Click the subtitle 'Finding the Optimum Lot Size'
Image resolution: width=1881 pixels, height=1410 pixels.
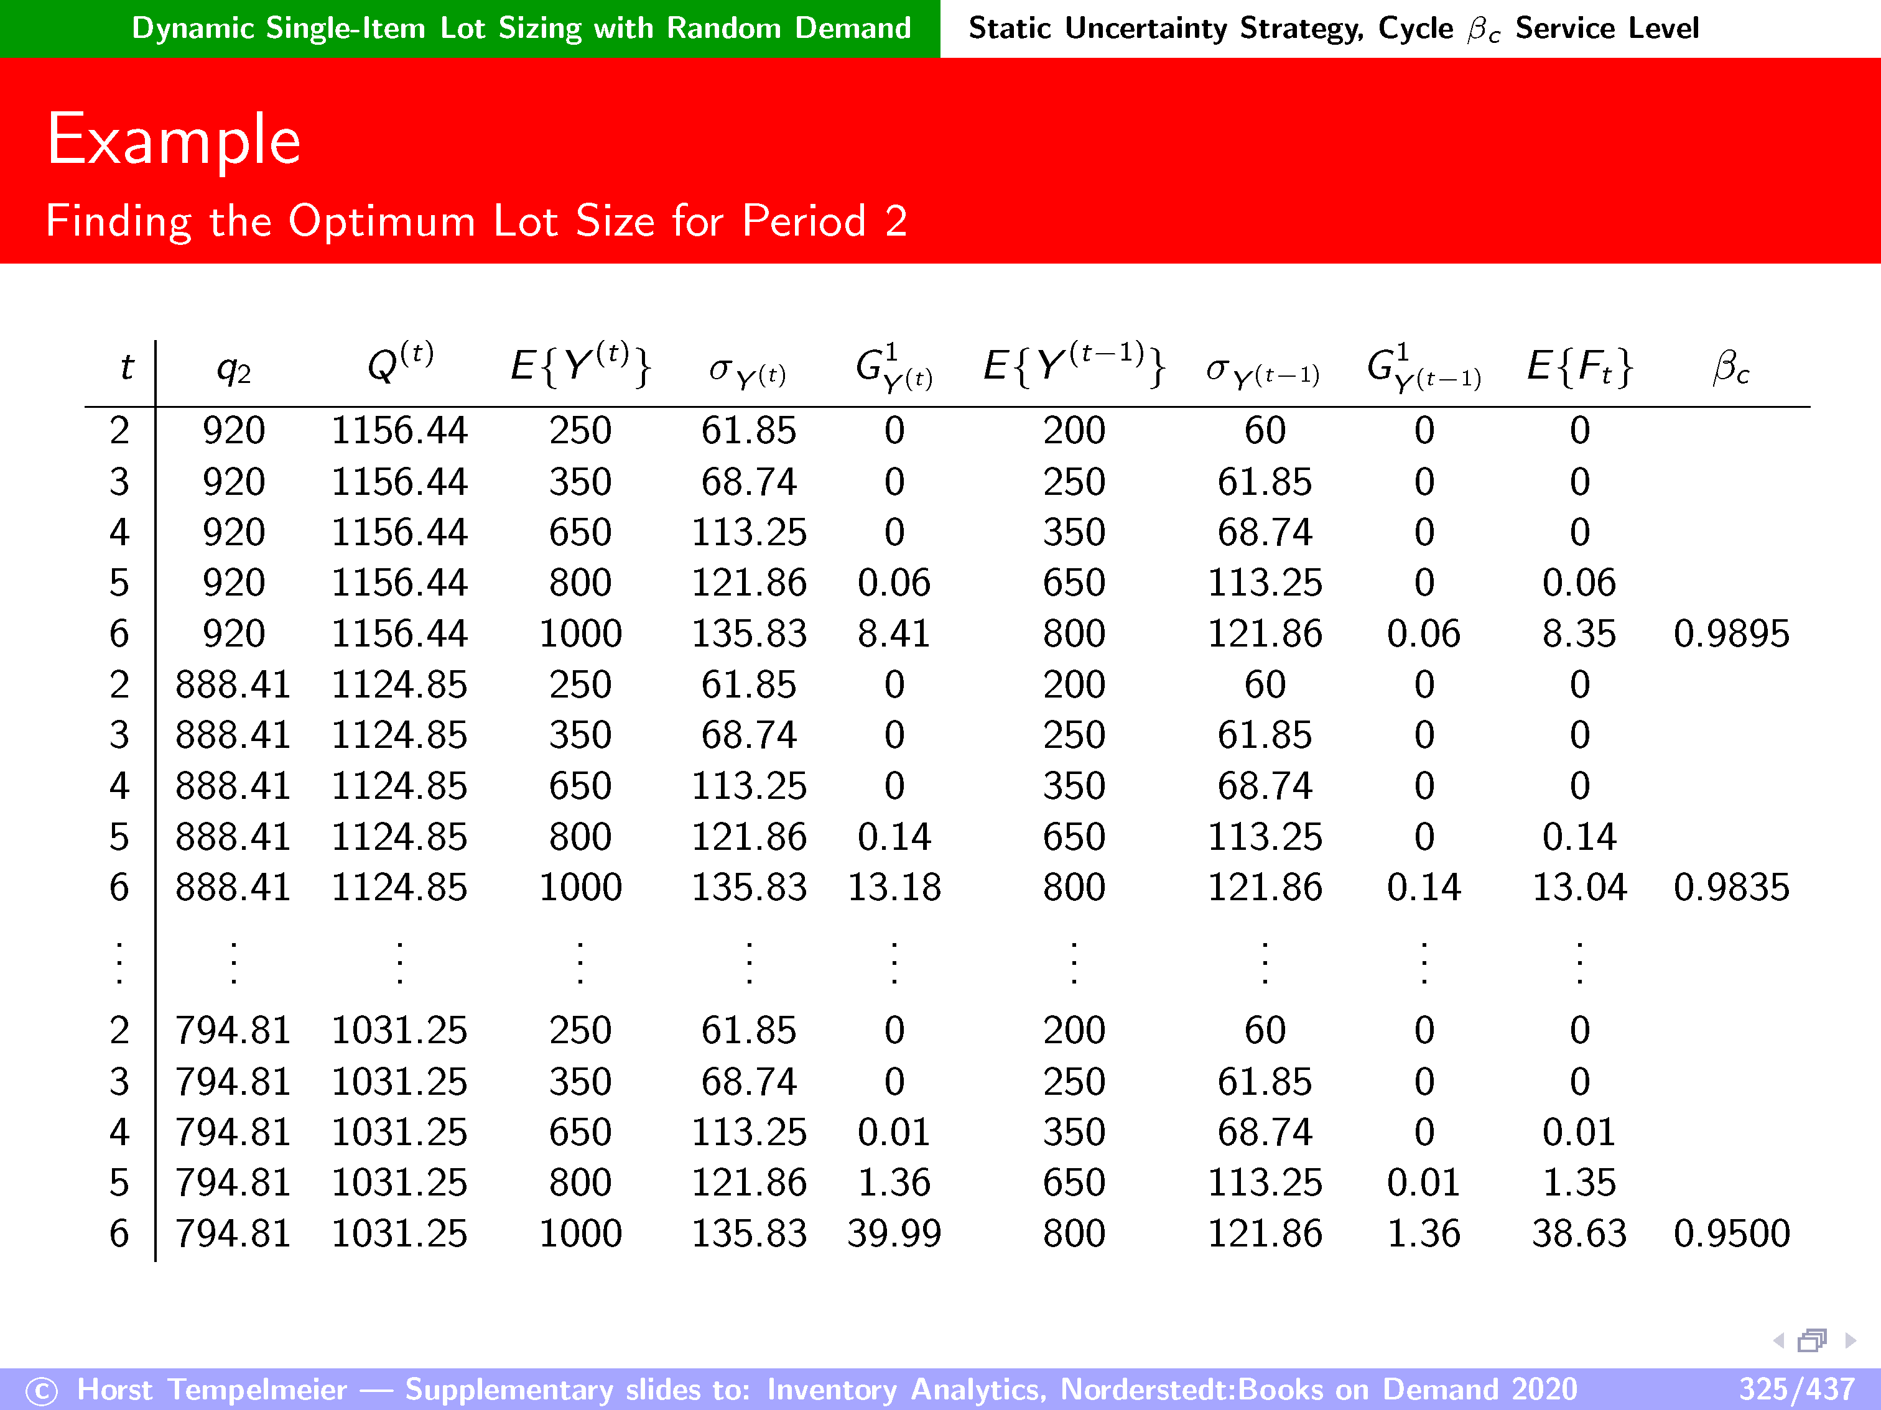[x=476, y=221]
